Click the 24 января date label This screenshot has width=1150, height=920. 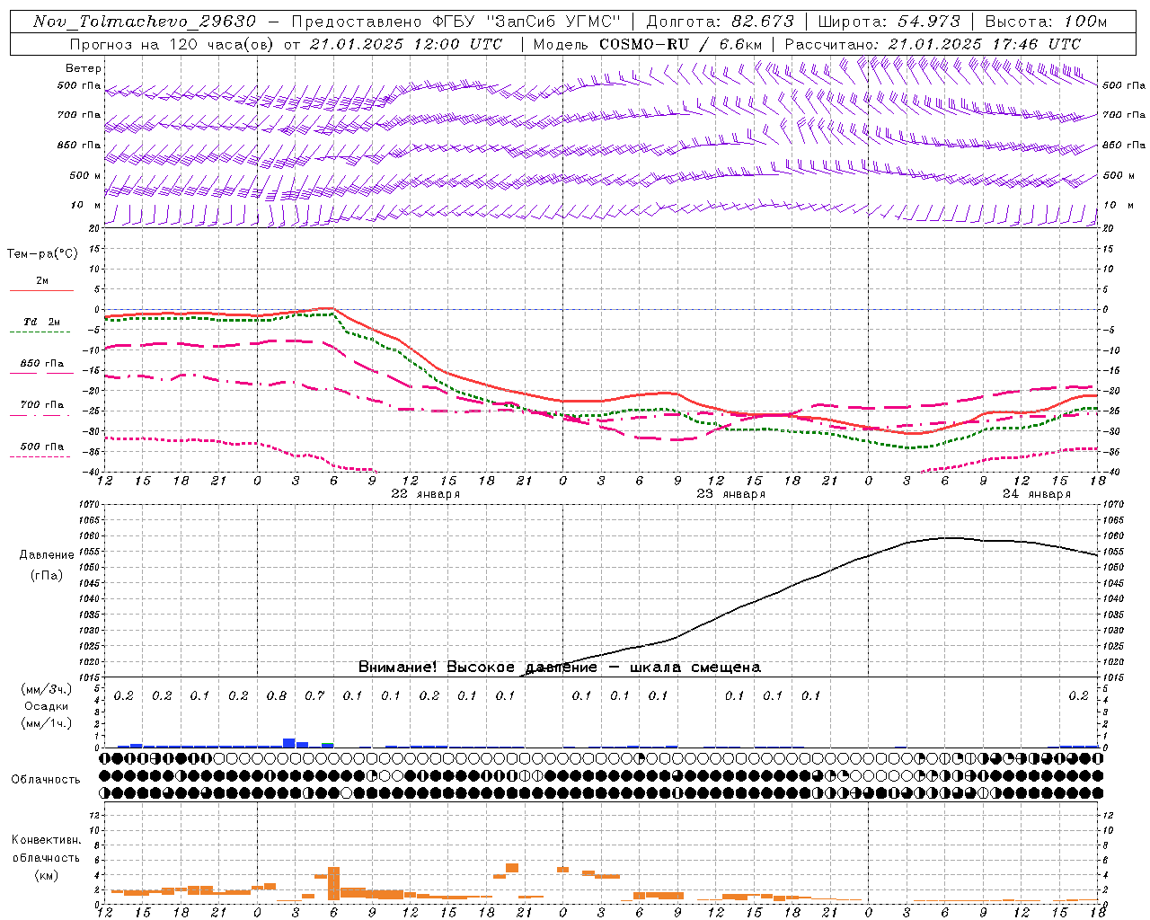pos(1037,494)
